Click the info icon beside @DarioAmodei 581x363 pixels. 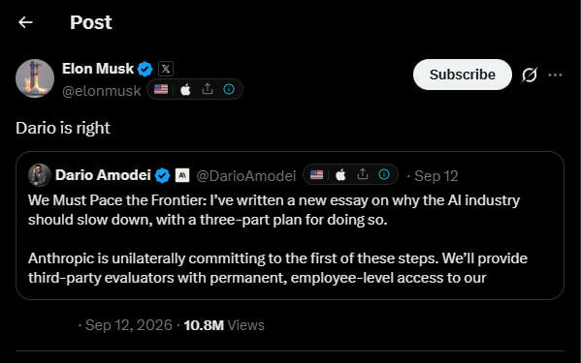click(384, 174)
